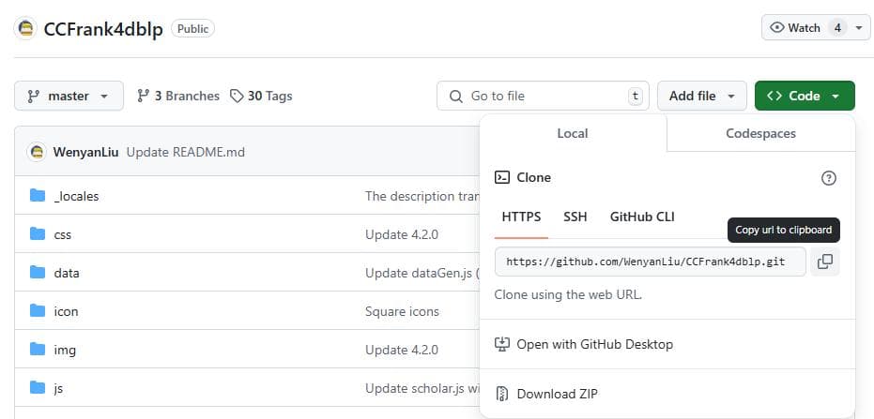Click the Public visibility badge
874x419 pixels.
[x=192, y=28]
